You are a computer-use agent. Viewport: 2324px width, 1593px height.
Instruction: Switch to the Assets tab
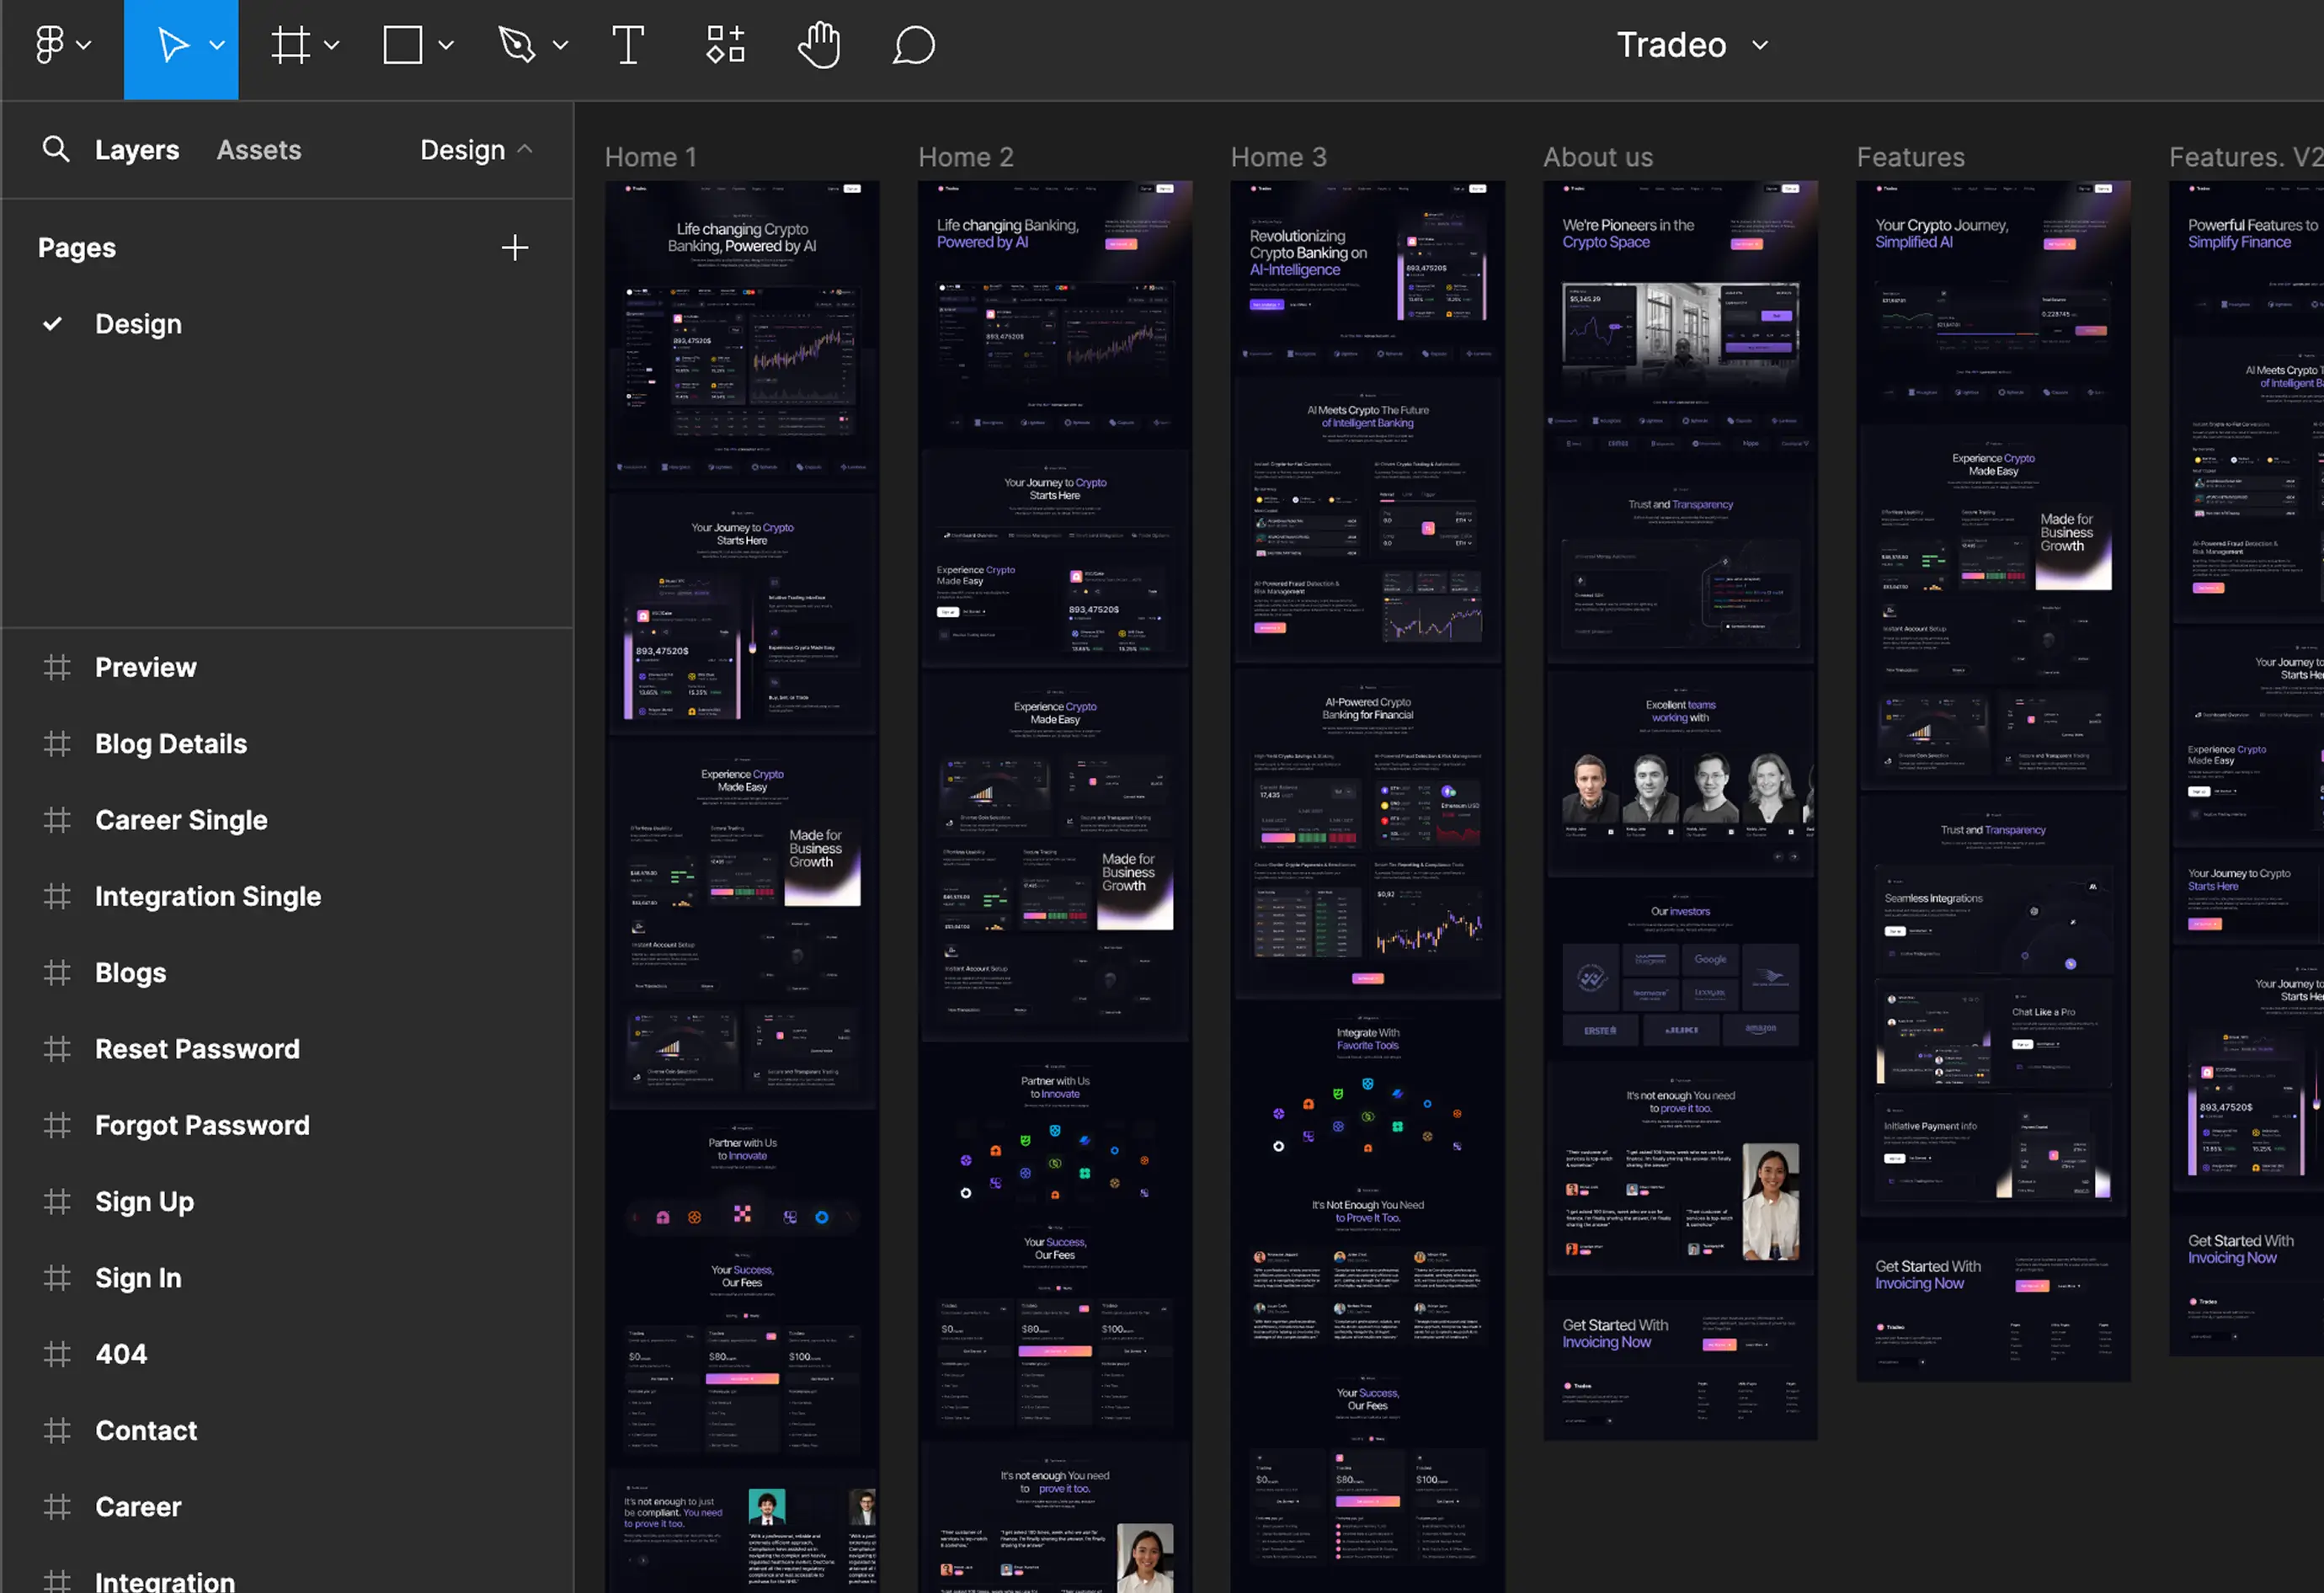coord(258,150)
